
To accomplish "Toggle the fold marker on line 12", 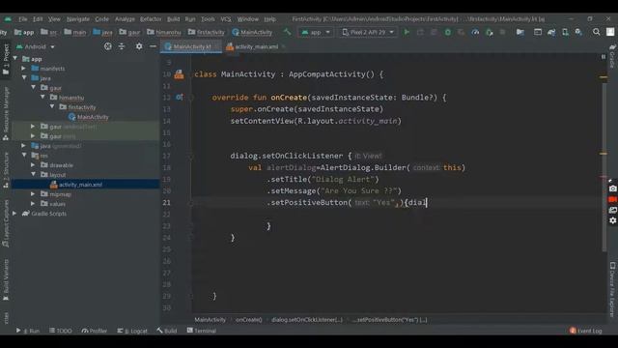I will tap(191, 98).
